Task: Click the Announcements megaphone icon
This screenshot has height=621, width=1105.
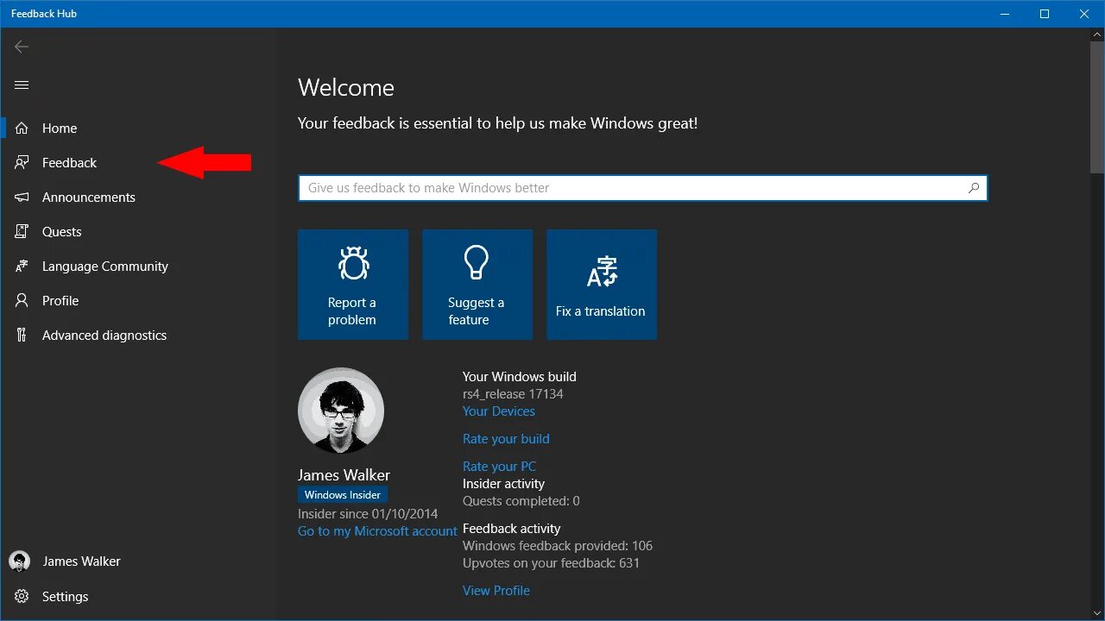Action: click(x=22, y=197)
